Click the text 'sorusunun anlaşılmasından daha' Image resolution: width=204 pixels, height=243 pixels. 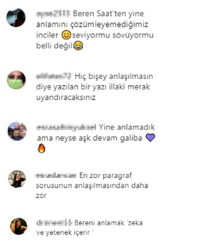pos(92,185)
